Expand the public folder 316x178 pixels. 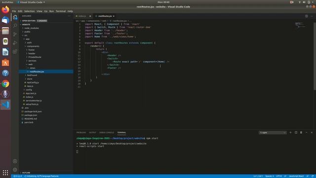pos(27,32)
